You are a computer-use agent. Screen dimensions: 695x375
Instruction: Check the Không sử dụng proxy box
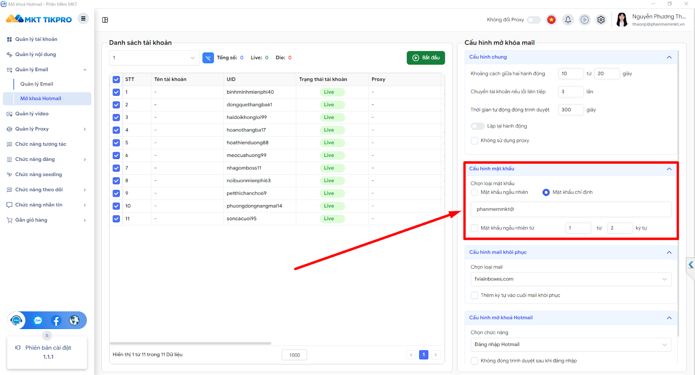[x=474, y=140]
